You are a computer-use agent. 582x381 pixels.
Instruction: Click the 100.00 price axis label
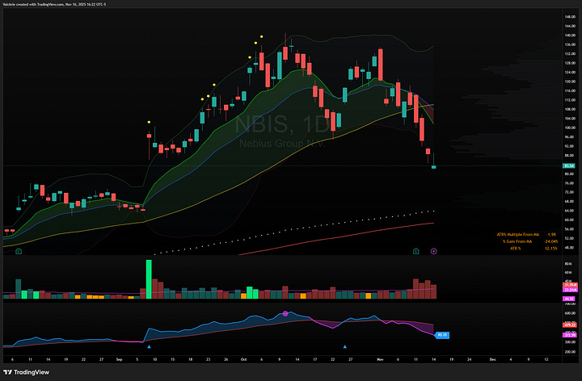(x=570, y=128)
